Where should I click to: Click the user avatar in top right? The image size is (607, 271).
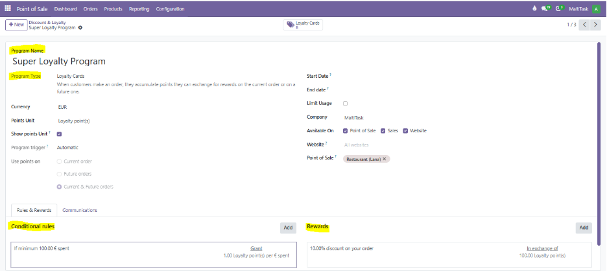coord(596,9)
